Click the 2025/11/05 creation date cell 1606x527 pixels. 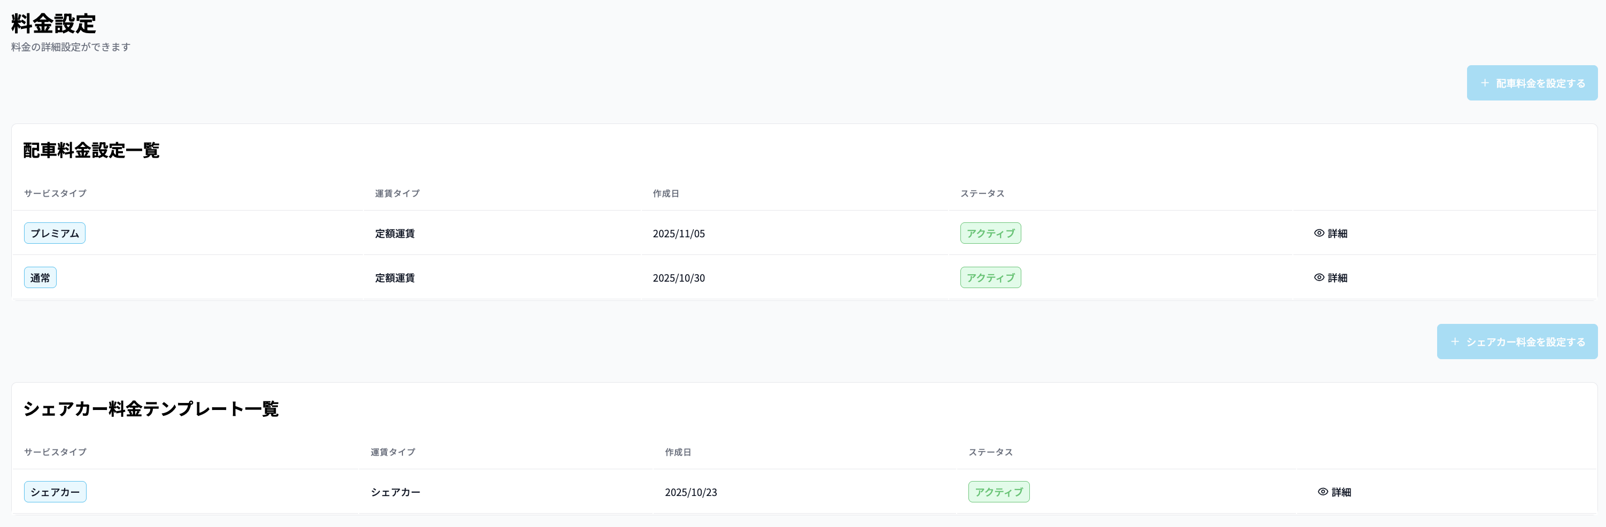point(678,234)
